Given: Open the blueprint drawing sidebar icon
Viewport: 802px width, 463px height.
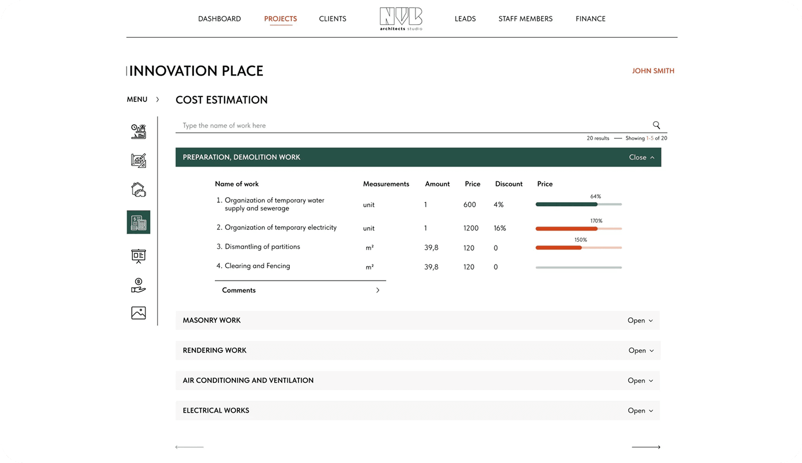Looking at the screenshot, I should pyautogui.click(x=138, y=160).
